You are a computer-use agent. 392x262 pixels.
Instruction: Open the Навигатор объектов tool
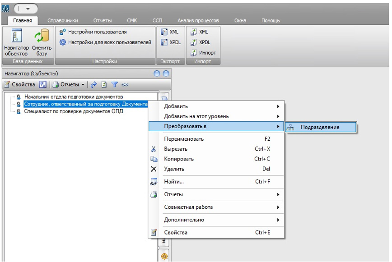16,43
